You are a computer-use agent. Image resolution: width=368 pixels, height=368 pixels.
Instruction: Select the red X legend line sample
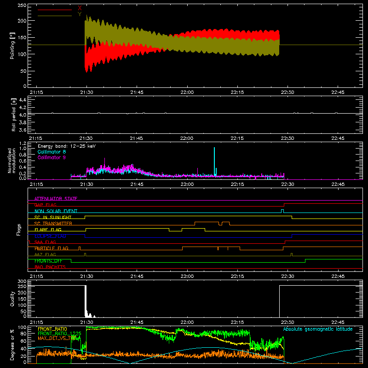click(55, 10)
